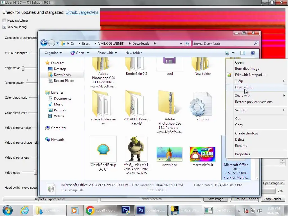The image size is (288, 216).
Task: Open Network in navigation pane
Action: tap(57, 139)
